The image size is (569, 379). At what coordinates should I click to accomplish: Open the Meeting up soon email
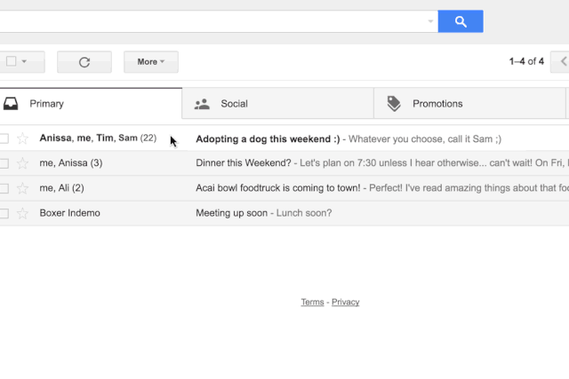284,213
